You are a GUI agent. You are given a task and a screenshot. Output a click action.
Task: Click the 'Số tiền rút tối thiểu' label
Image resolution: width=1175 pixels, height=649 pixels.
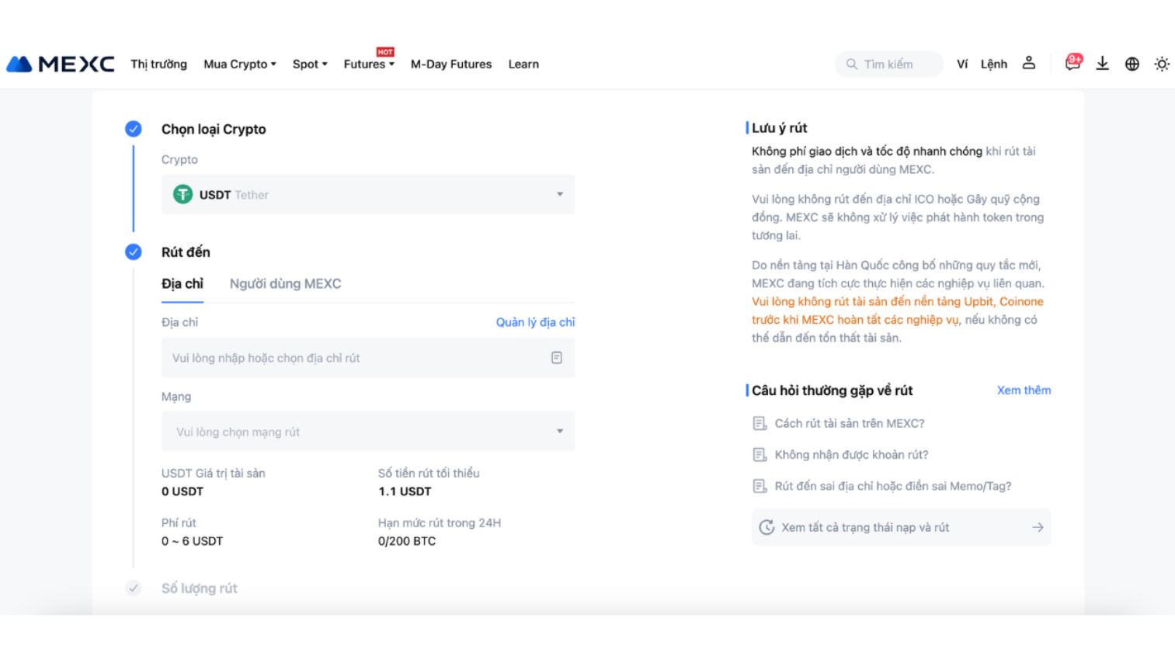429,474
